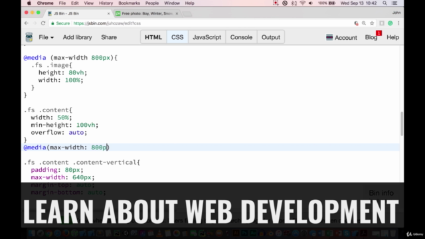425x239 pixels.
Task: Open the People menu
Action: click(x=152, y=3)
